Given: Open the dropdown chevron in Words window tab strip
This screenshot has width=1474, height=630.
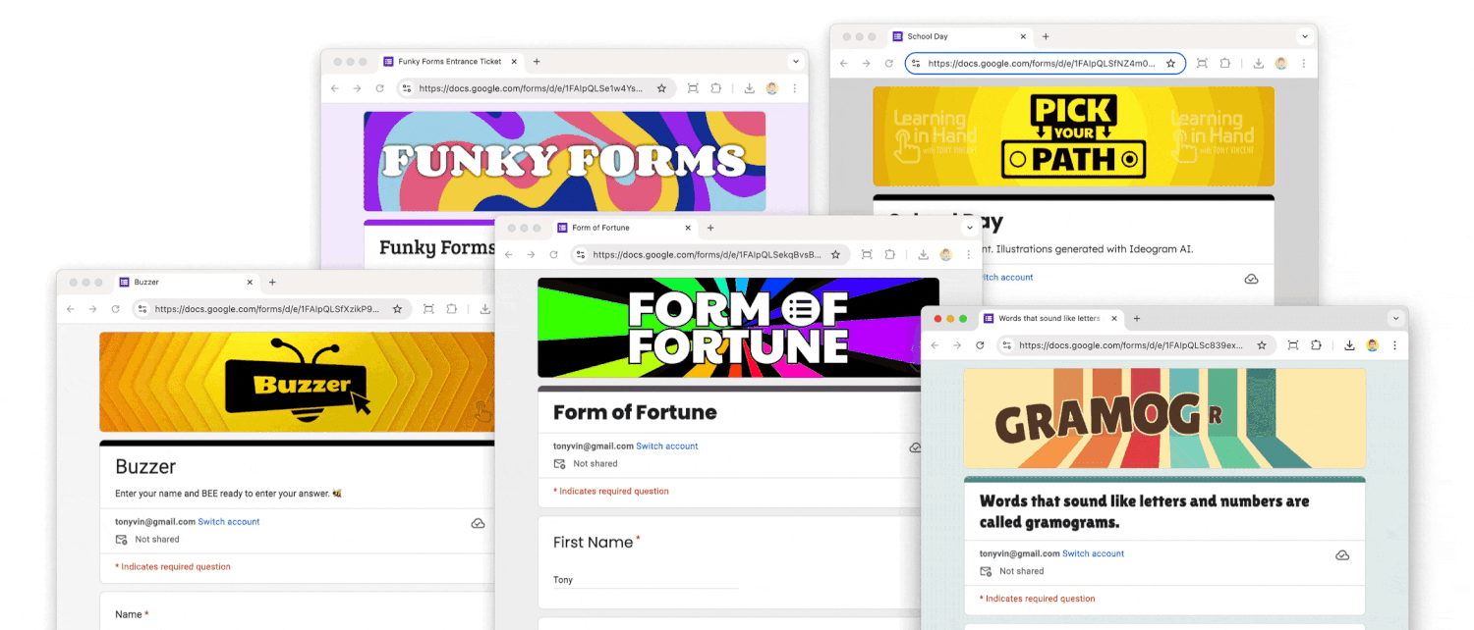Looking at the screenshot, I should pyautogui.click(x=1395, y=318).
